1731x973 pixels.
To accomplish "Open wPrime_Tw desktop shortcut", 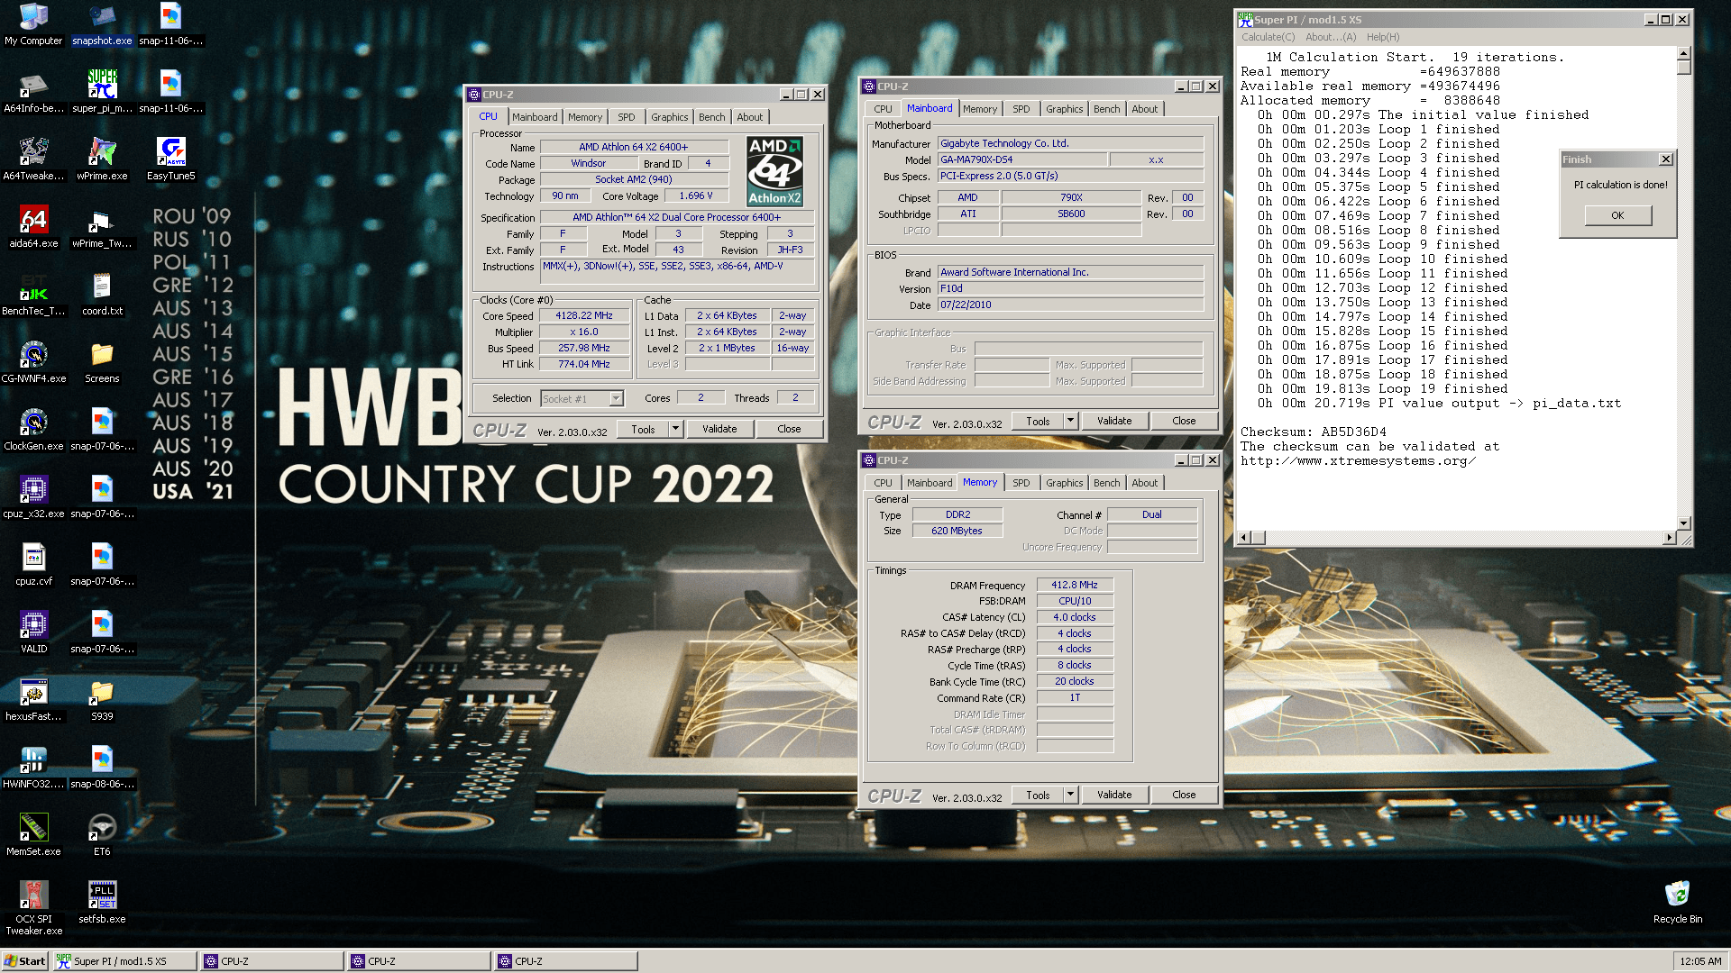I will point(102,227).
